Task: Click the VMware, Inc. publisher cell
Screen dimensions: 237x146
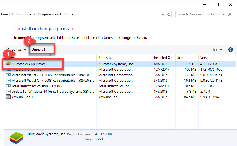Action: pos(108,97)
